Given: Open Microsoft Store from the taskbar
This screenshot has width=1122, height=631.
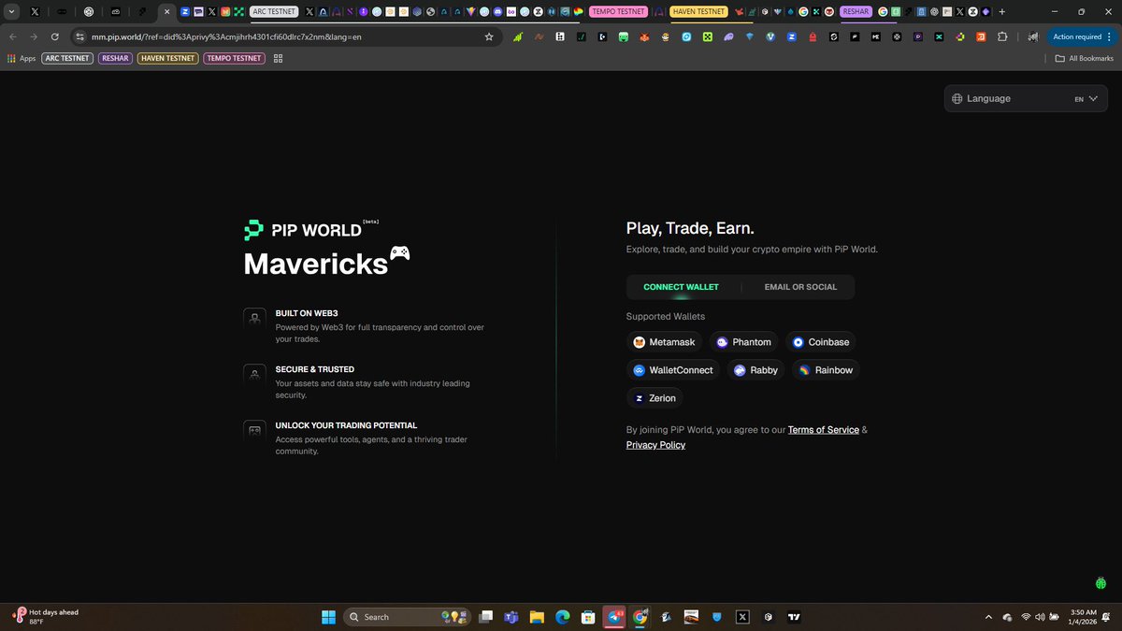Looking at the screenshot, I should click(x=588, y=617).
